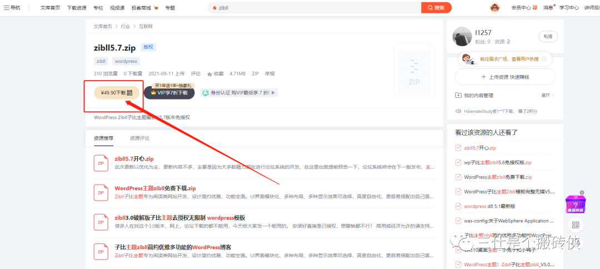This screenshot has height=269, width=600.
Task: Click the file icon beside wp子比主题zibll5.6免授权版.zip
Action: [458, 162]
